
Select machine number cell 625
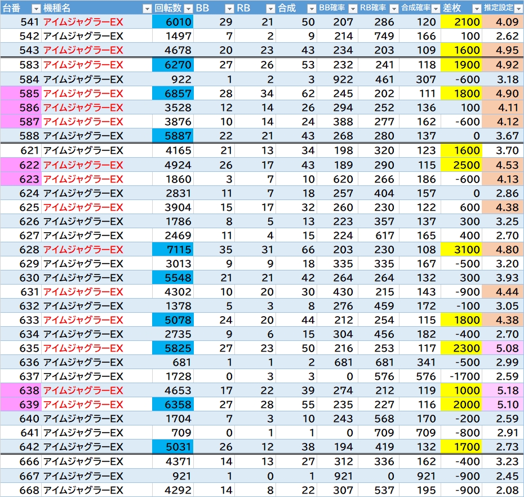pos(21,207)
